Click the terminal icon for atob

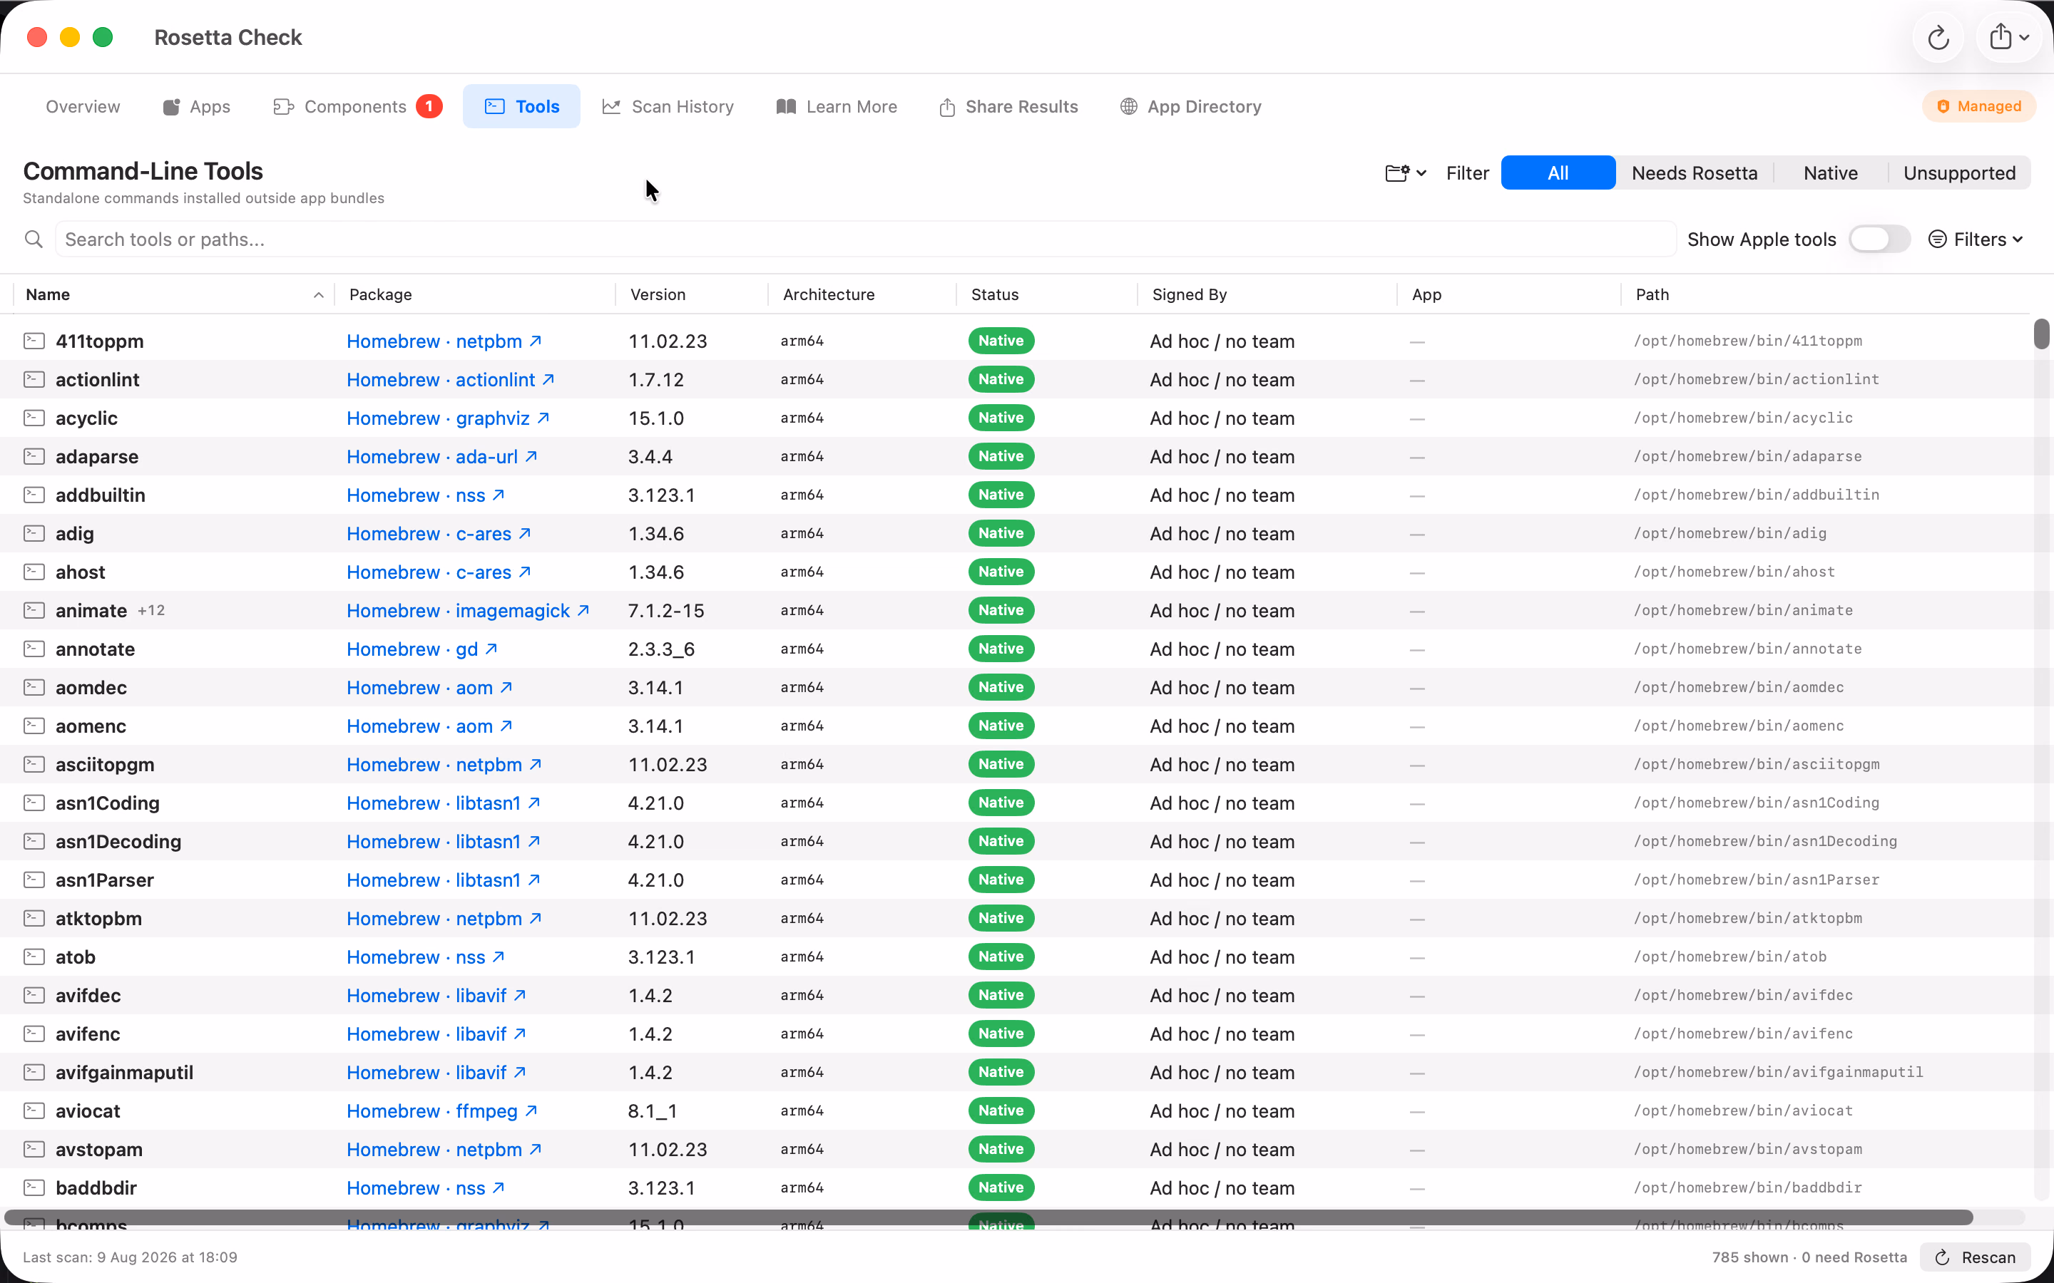click(x=34, y=957)
